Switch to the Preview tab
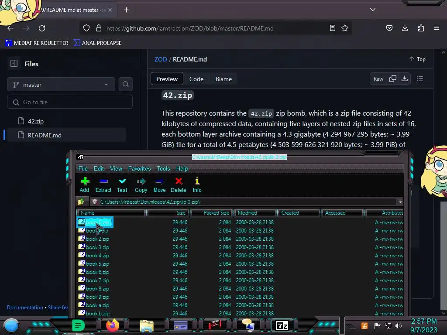The height and width of the screenshot is (335, 447). [x=167, y=79]
